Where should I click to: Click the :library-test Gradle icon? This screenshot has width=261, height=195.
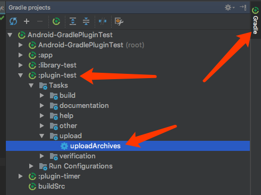[x=32, y=65]
